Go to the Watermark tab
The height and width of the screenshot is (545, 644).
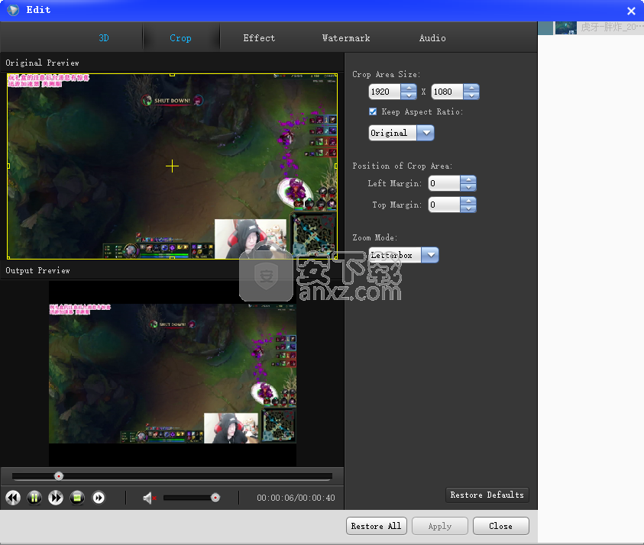pyautogui.click(x=346, y=38)
